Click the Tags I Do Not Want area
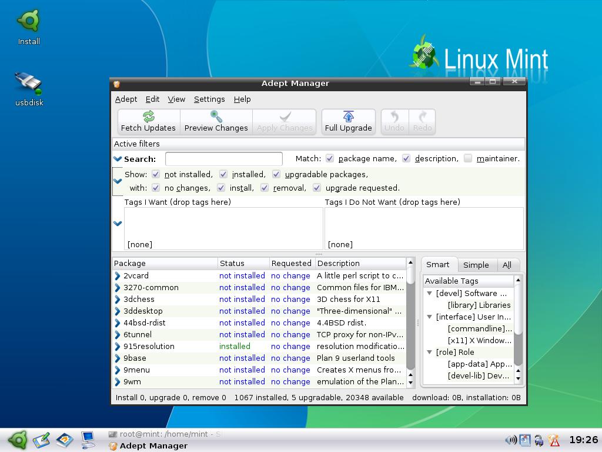Viewport: 602px width, 452px height. 424,229
